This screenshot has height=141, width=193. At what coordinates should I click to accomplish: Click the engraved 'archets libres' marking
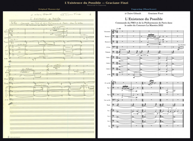pos(138,72)
